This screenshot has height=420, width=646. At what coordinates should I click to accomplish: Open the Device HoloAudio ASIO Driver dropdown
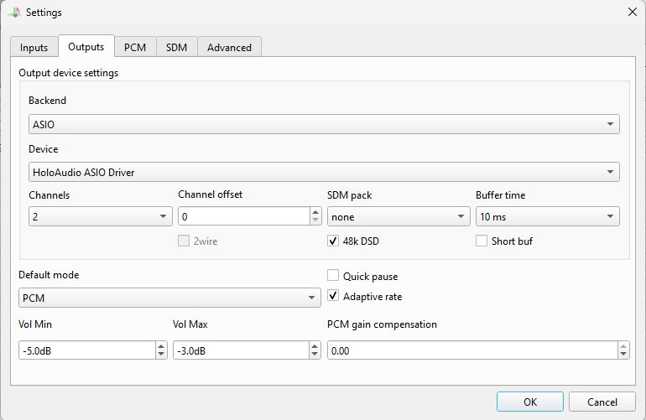pyautogui.click(x=324, y=173)
